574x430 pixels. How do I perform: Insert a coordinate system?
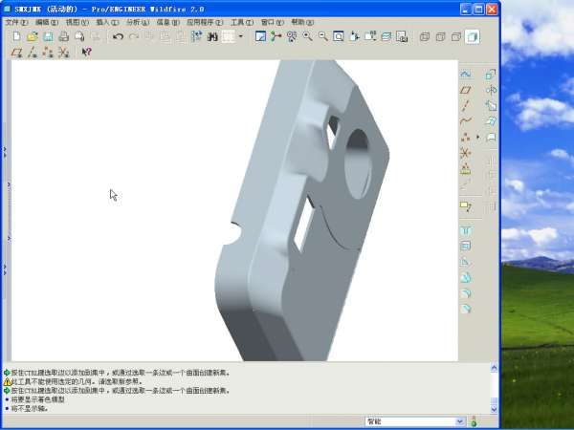466,153
